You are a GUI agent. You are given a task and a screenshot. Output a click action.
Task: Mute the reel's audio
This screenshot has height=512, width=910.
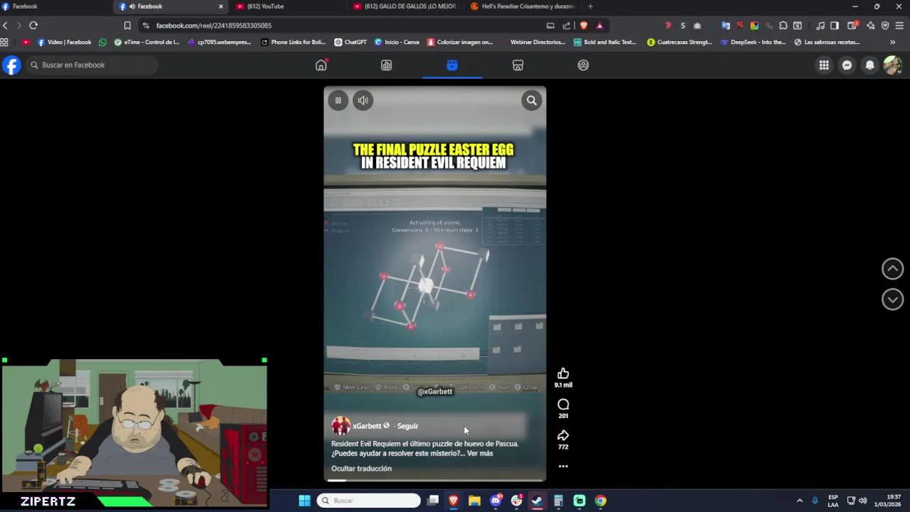(x=363, y=100)
